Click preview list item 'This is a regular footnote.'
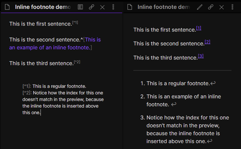241x149 pixels. pos(178,83)
